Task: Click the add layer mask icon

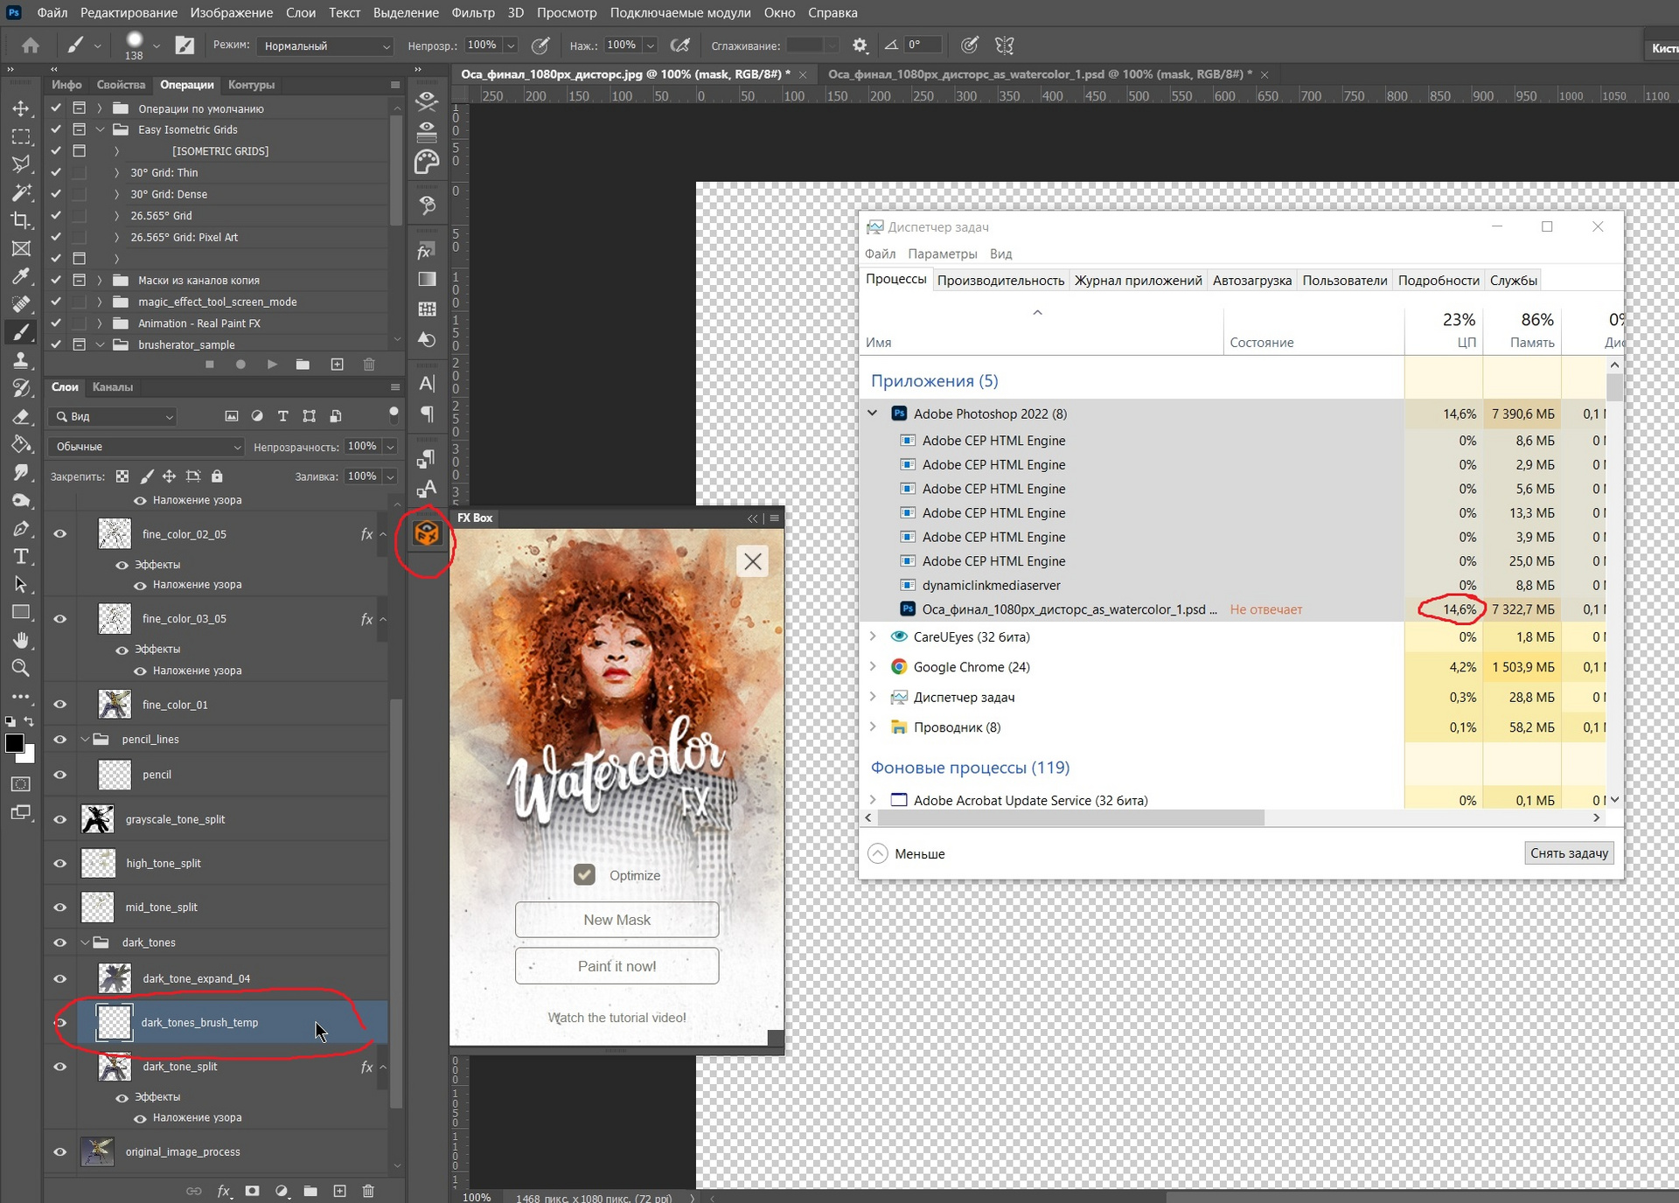Action: click(253, 1191)
